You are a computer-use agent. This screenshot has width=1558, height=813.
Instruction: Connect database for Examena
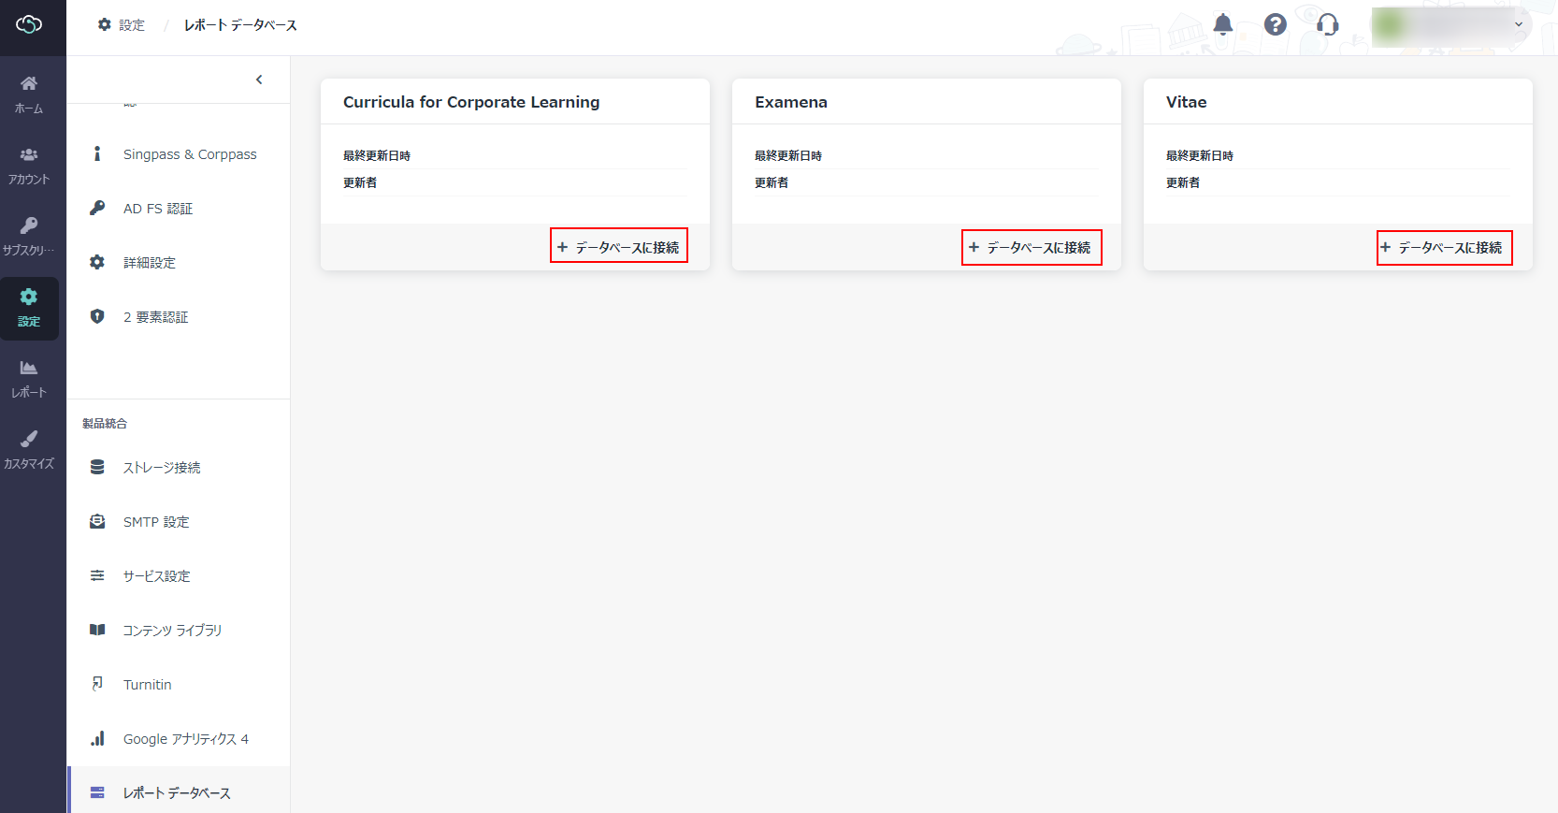(x=1031, y=247)
